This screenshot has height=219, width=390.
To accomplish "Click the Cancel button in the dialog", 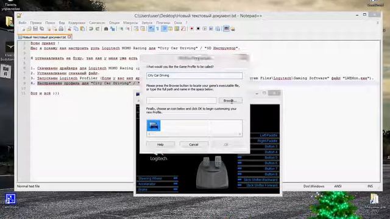I will click(194, 145).
